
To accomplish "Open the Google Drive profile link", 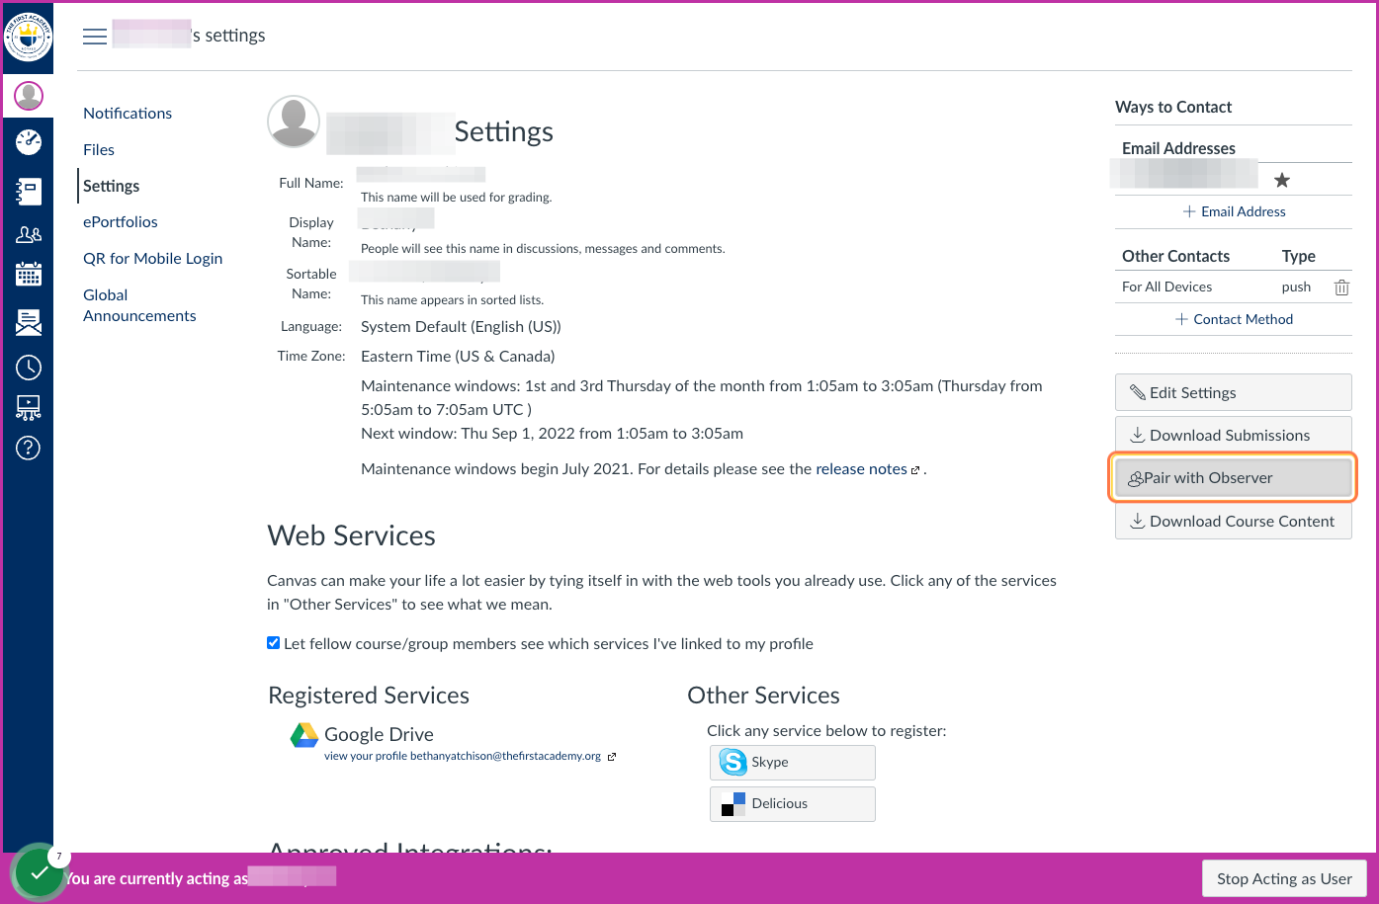I will point(471,757).
